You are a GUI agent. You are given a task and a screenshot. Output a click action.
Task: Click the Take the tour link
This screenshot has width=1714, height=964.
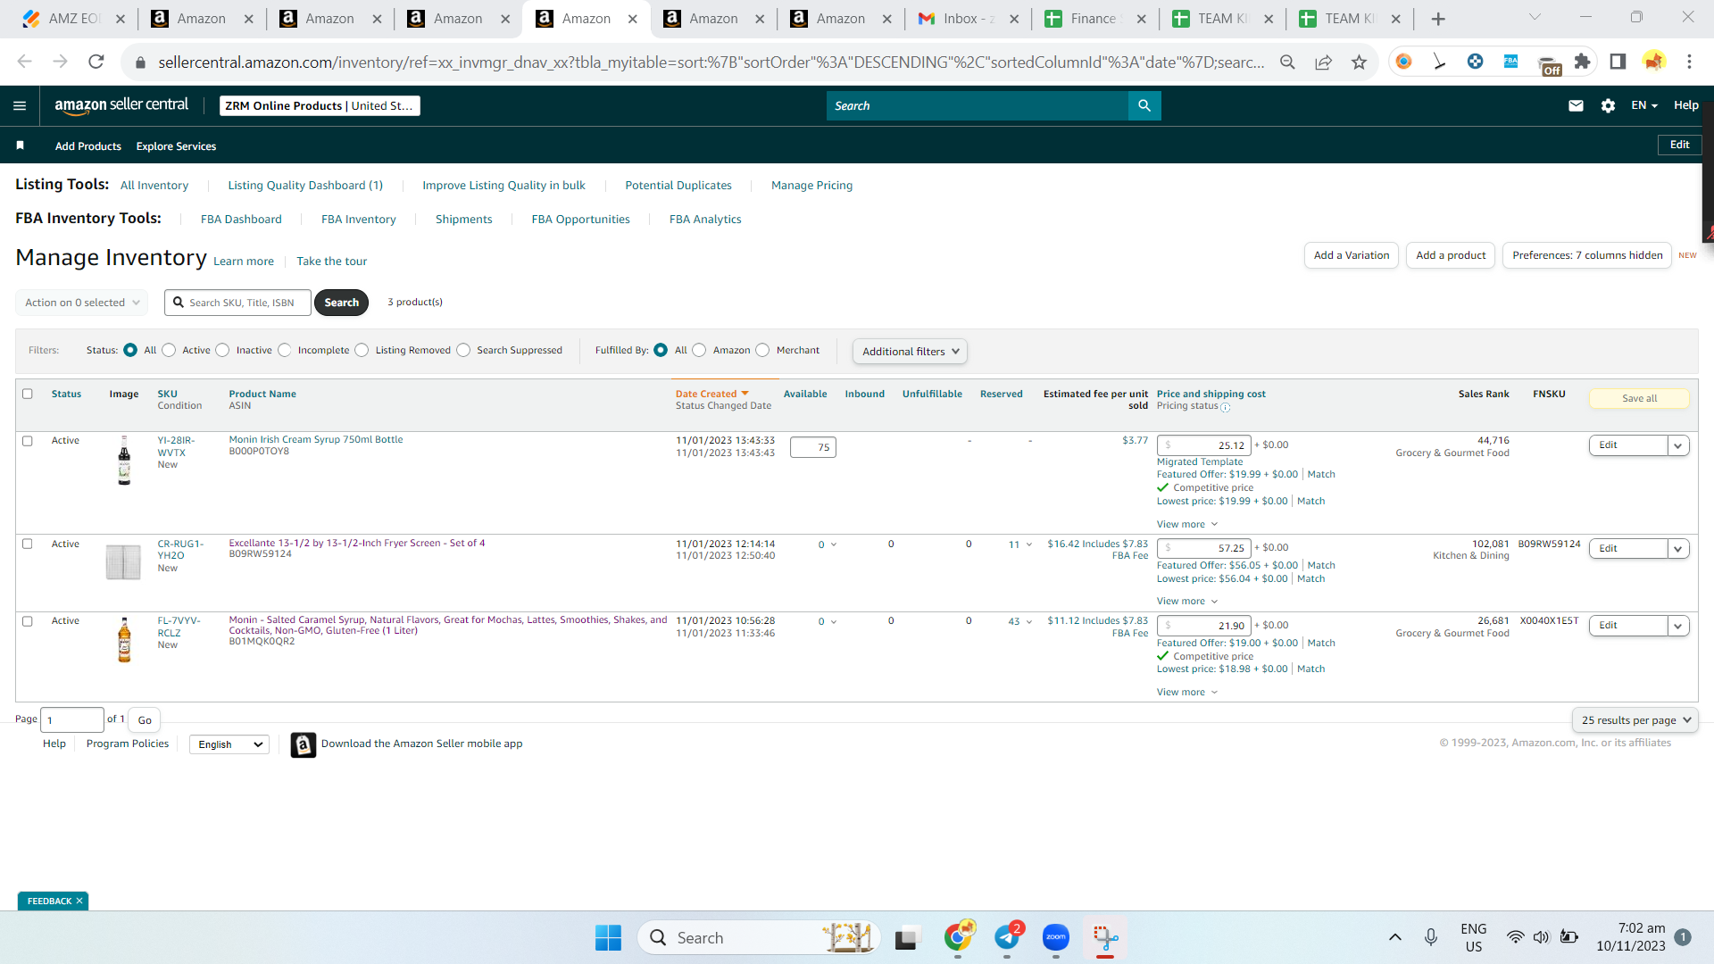coord(332,262)
